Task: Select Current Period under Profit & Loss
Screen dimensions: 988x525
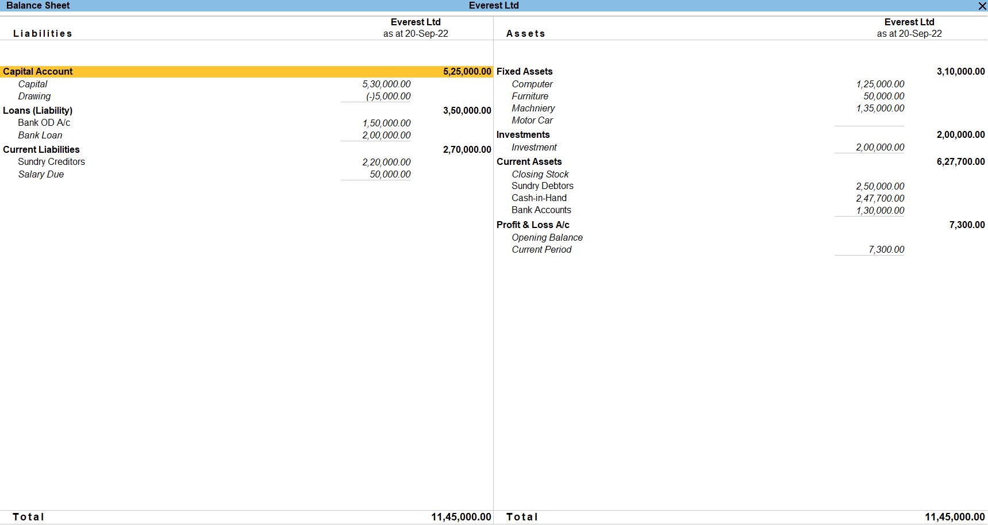Action: (x=541, y=250)
